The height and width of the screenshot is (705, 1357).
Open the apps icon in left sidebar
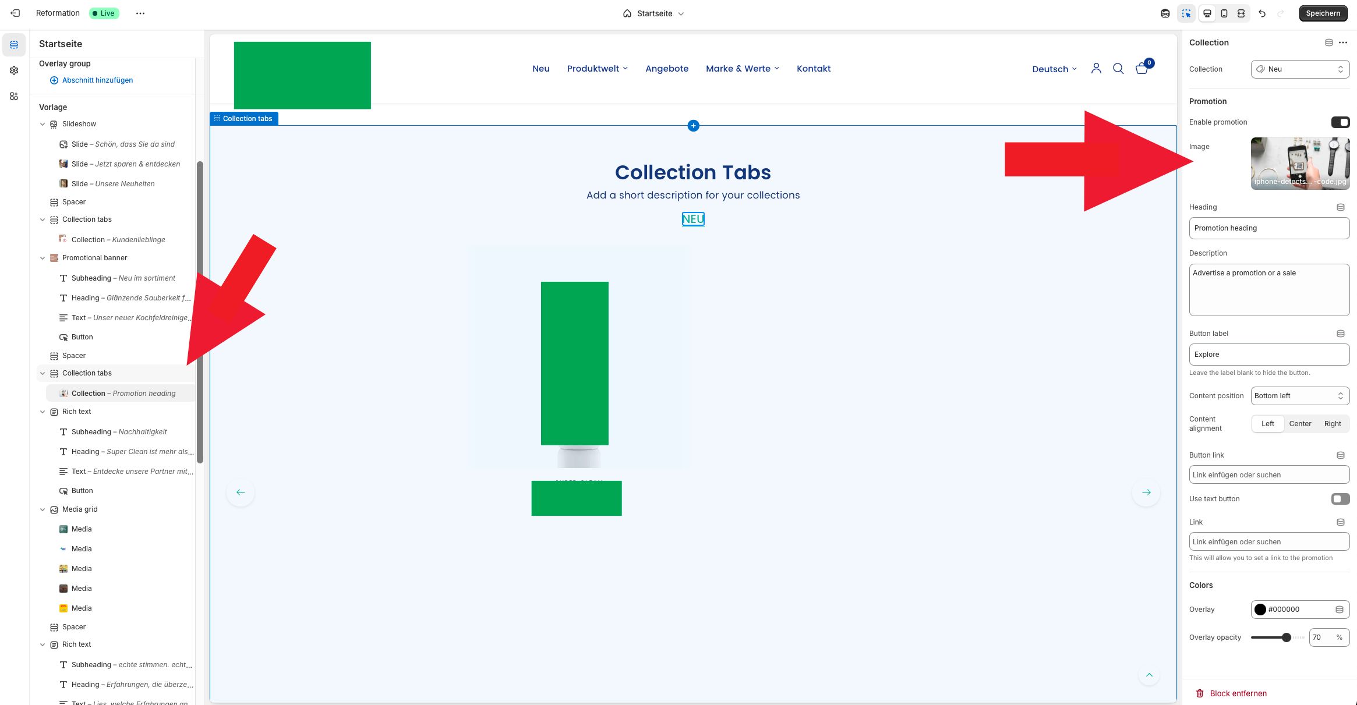pos(14,96)
